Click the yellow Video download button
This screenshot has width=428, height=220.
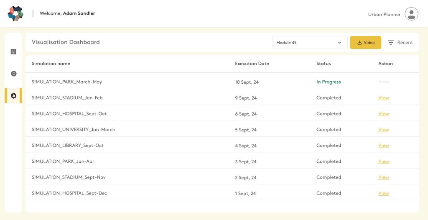[366, 43]
